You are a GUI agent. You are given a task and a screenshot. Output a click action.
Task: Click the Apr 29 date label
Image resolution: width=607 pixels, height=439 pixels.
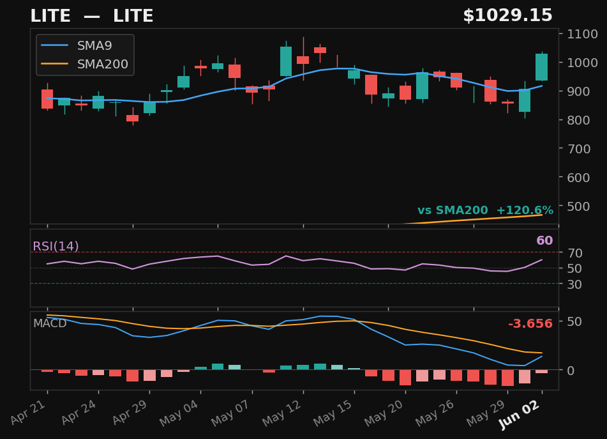click(130, 412)
